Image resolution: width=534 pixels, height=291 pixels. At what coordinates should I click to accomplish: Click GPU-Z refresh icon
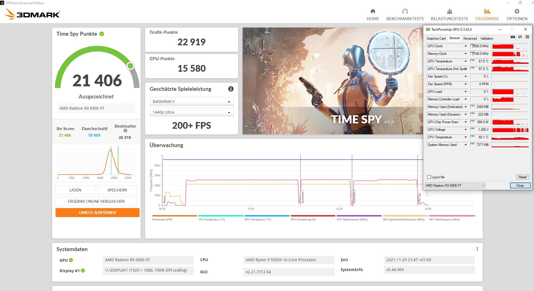(520, 37)
